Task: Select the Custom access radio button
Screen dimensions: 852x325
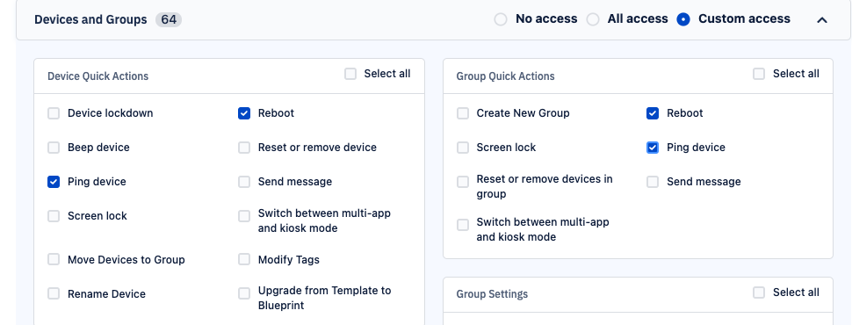Action: pos(683,19)
